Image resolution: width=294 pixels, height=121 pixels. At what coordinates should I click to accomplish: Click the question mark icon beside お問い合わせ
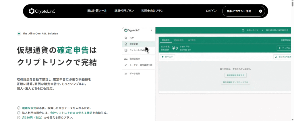243,30
